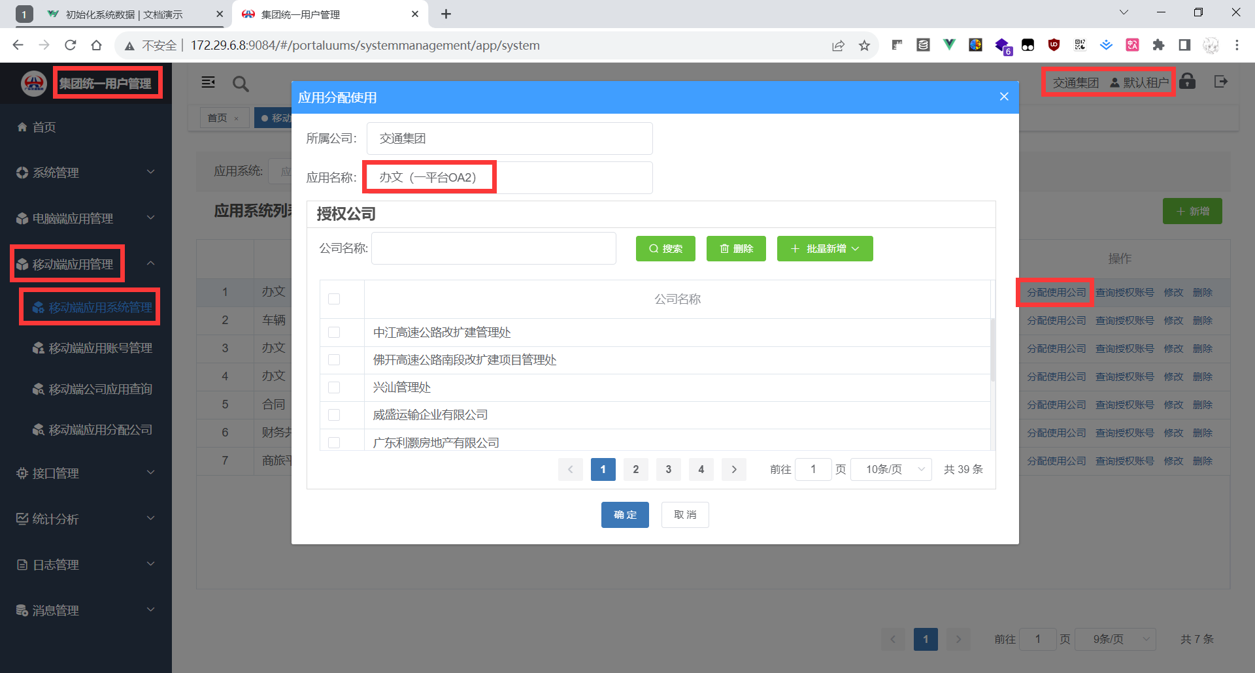
Task: Open a new browser tab
Action: pos(446,14)
